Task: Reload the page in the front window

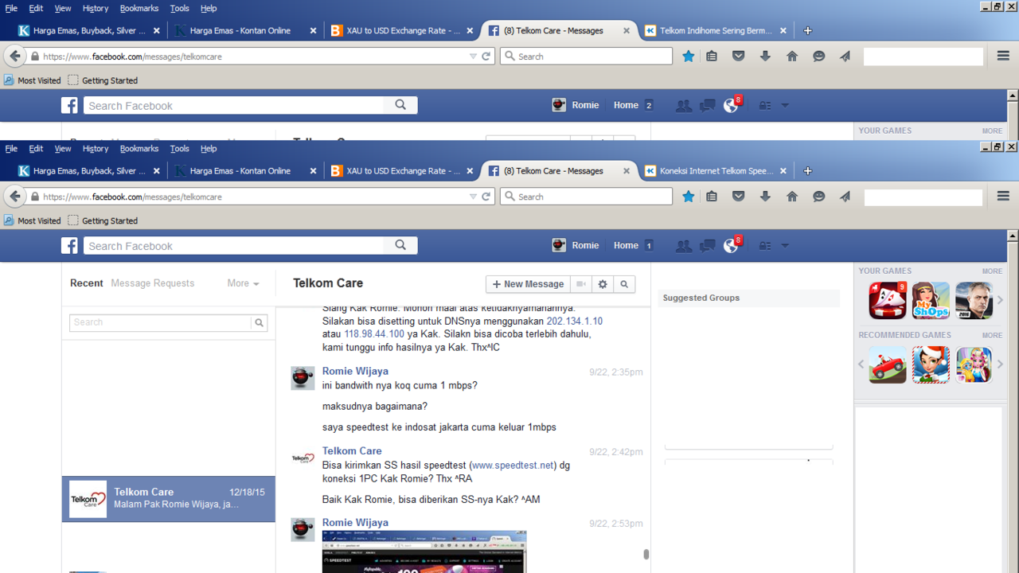Action: click(x=486, y=197)
